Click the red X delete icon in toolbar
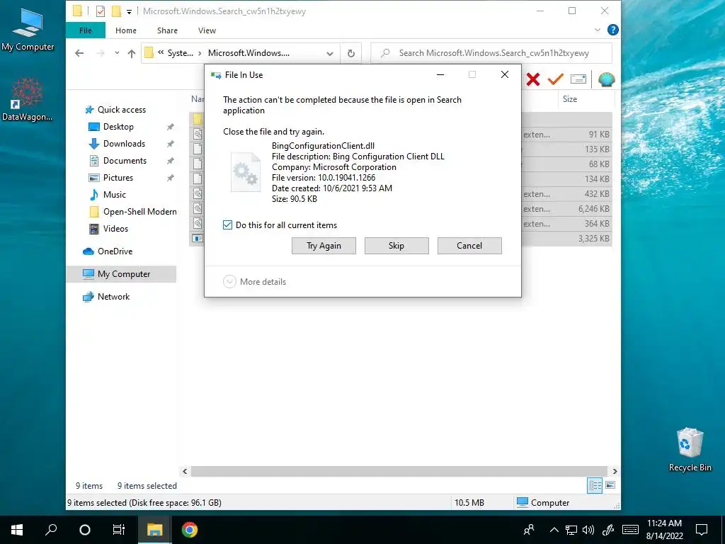 coord(532,79)
